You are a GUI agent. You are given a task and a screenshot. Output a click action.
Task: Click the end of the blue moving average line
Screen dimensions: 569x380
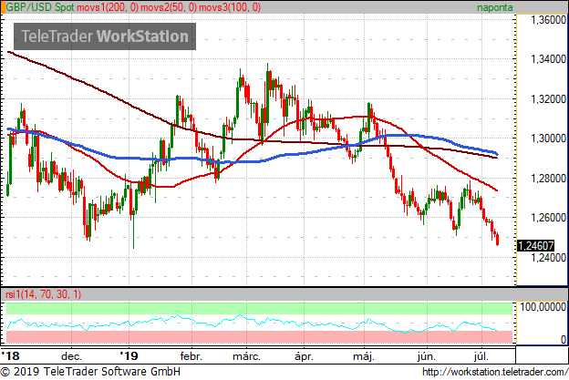pyautogui.click(x=497, y=154)
